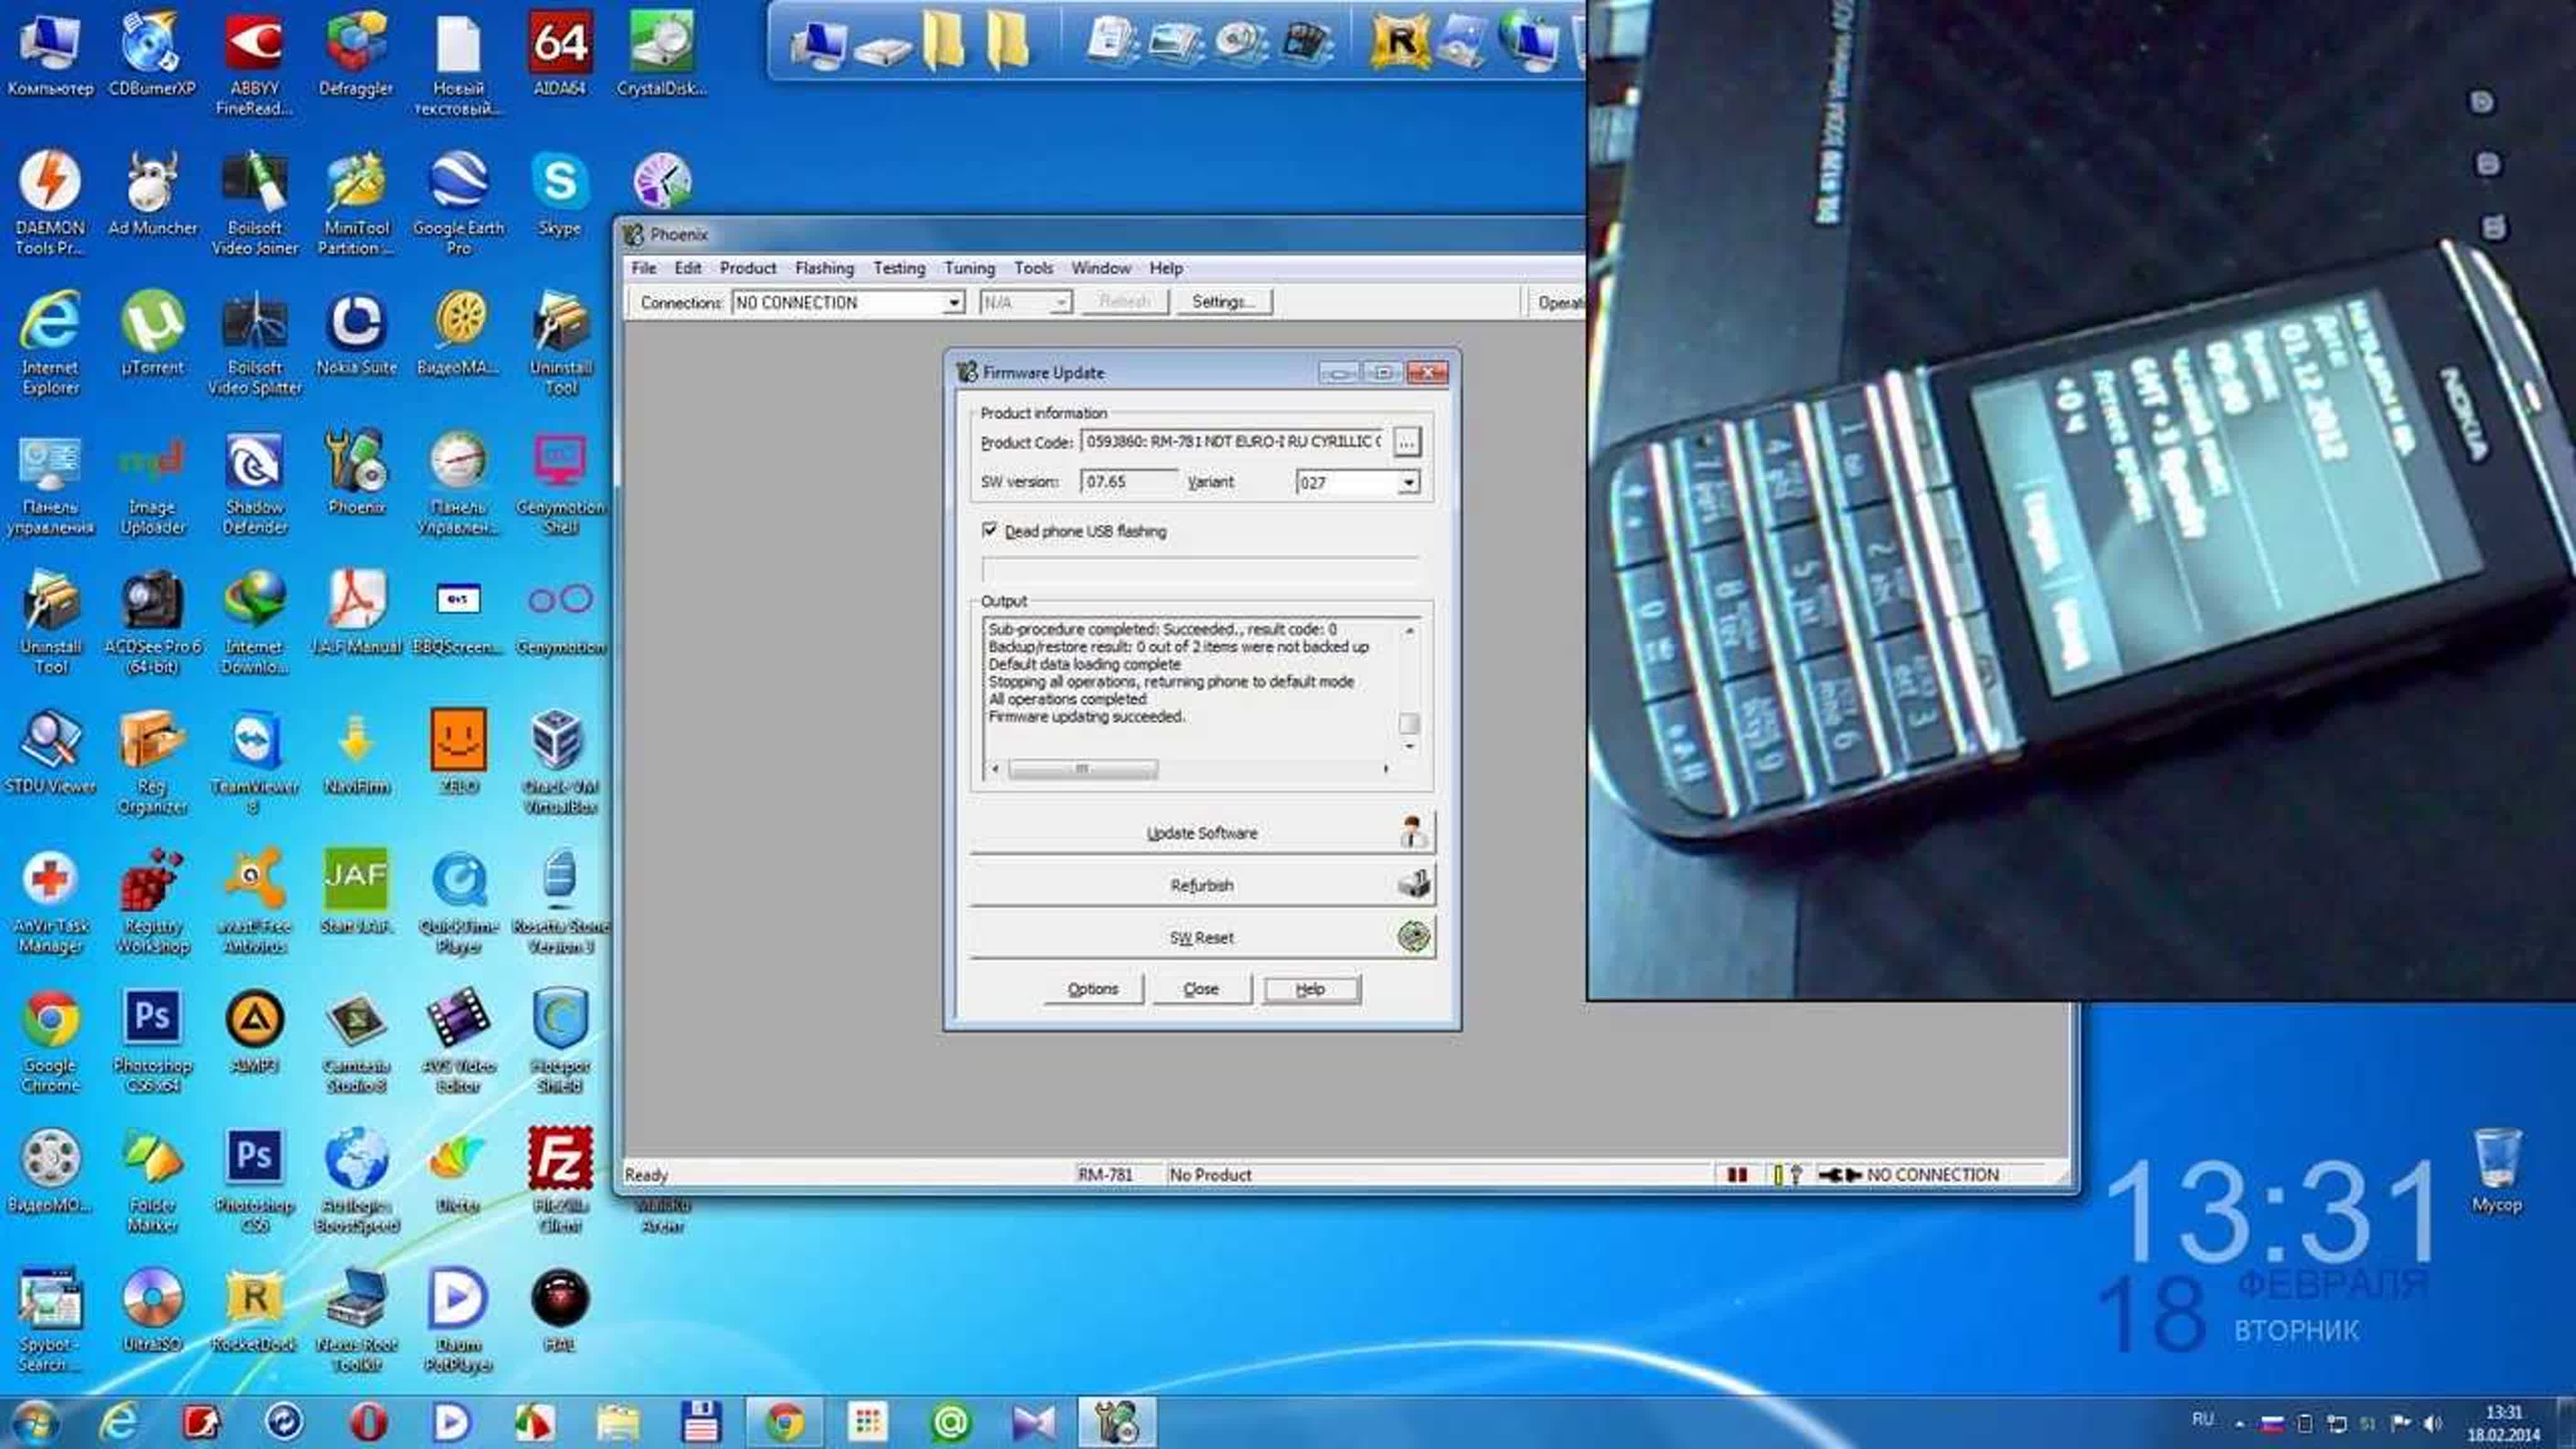This screenshot has height=1449, width=2576.
Task: Click the Chrome icon in the taskbar
Action: click(x=784, y=1422)
